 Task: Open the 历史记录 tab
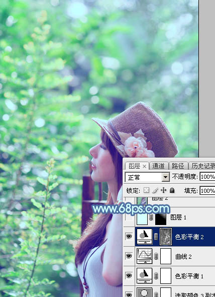[x=203, y=166]
